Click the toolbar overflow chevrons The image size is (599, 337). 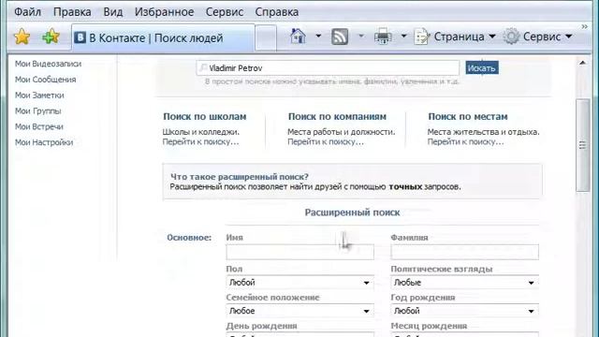point(584,26)
